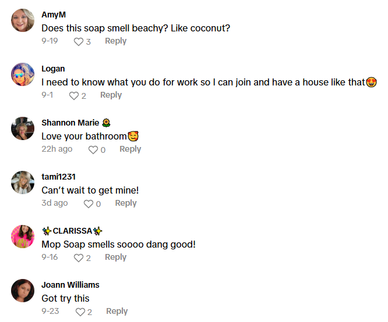
Task: Like CLARISSA's Mop Soap comment
Action: pyautogui.click(x=79, y=258)
